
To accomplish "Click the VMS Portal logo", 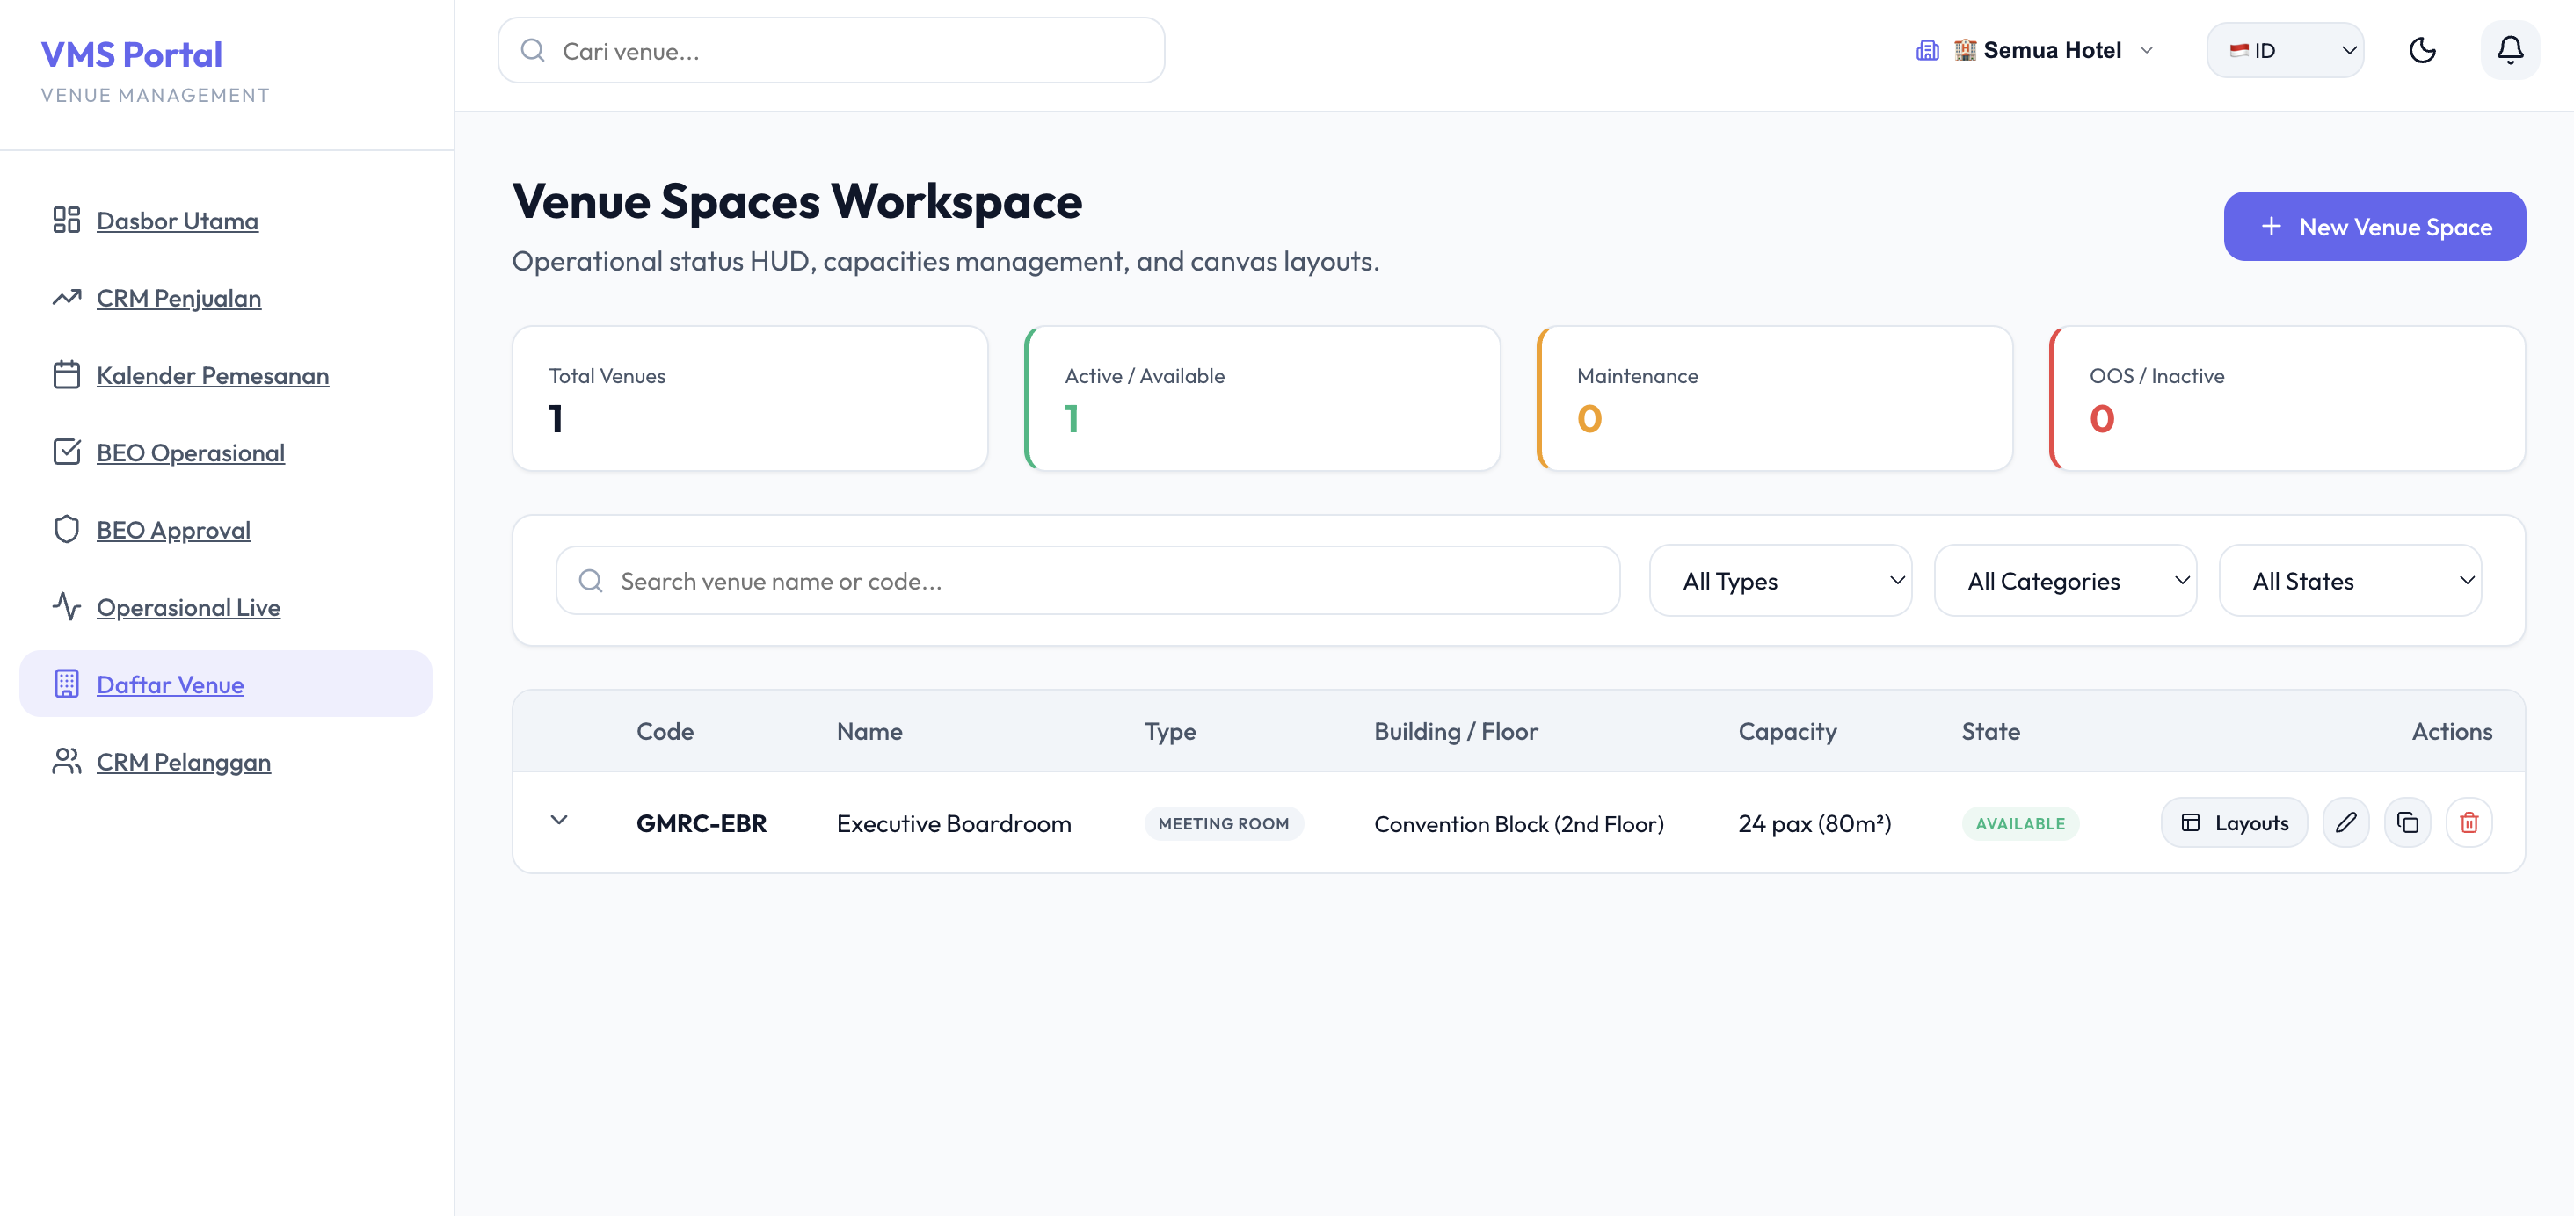I will click(x=132, y=54).
